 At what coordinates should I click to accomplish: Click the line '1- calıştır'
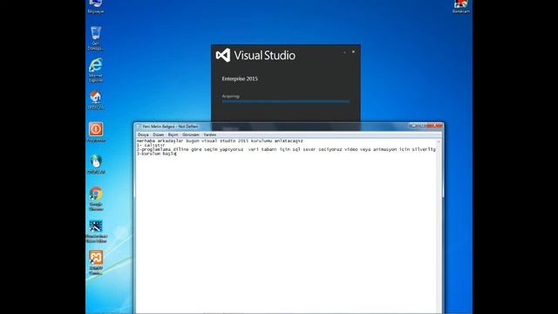pyautogui.click(x=151, y=146)
